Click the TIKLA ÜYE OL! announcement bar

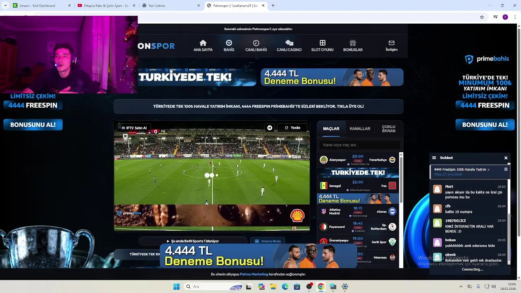point(258,106)
